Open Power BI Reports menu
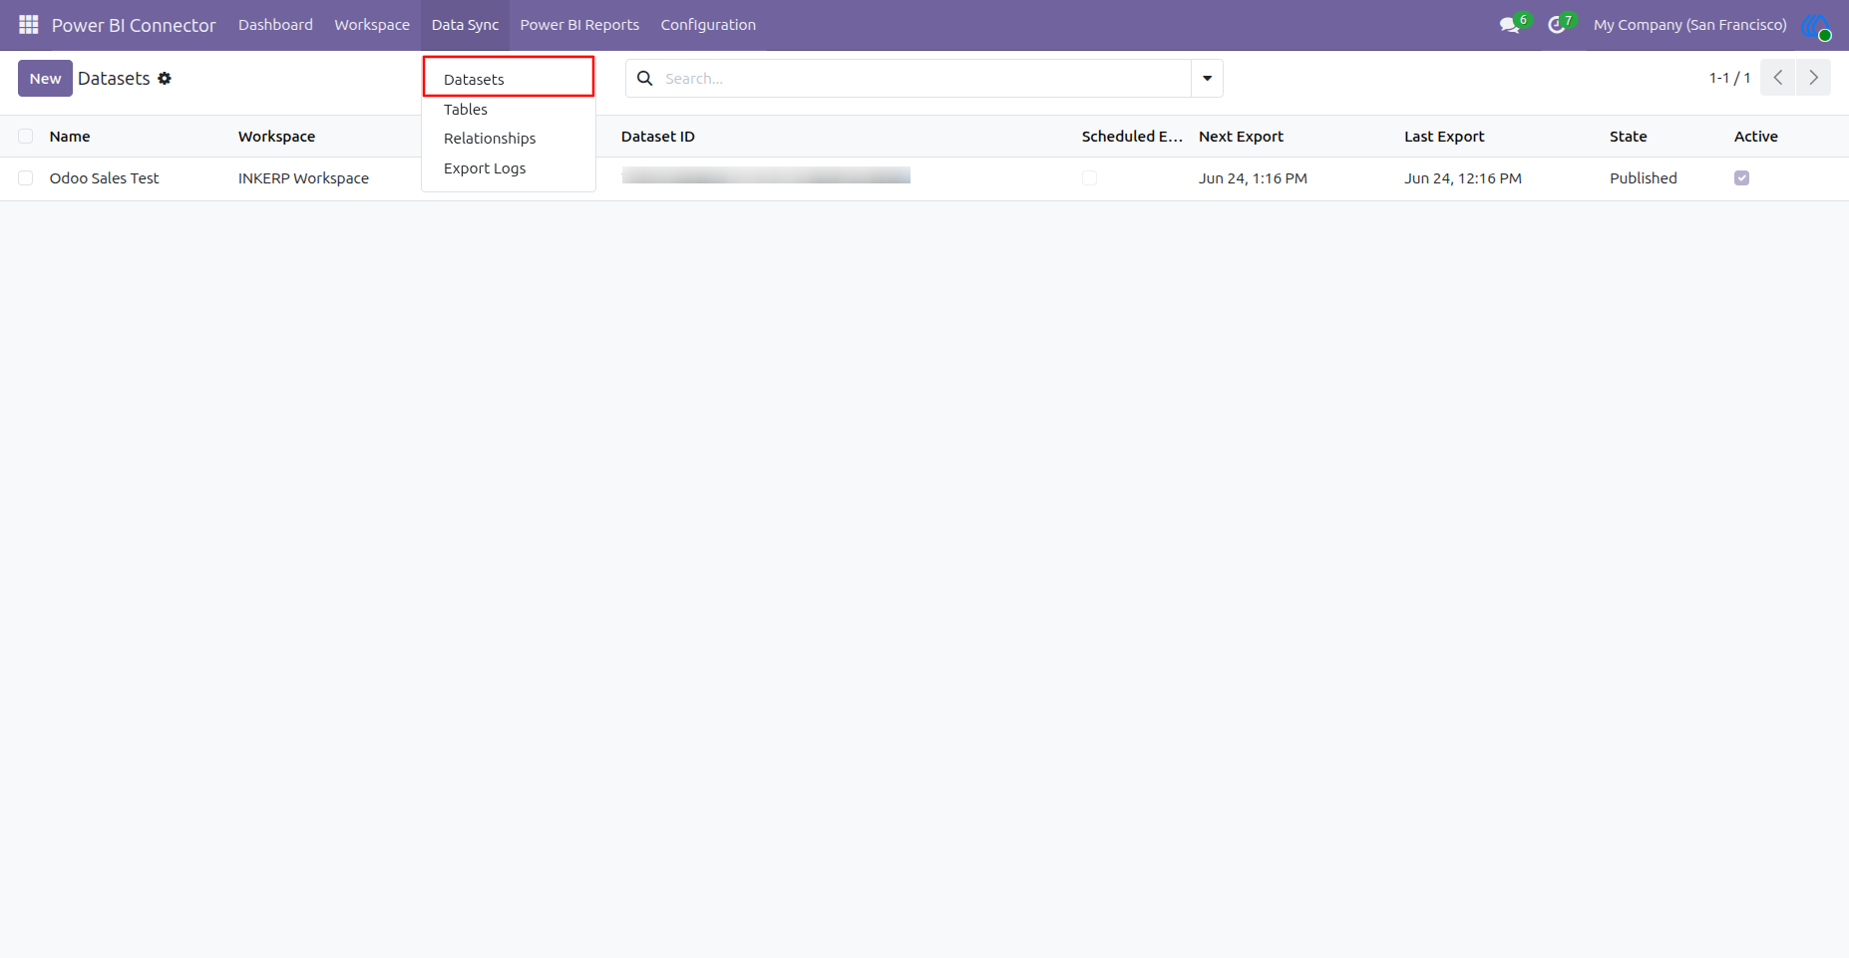 [x=579, y=25]
